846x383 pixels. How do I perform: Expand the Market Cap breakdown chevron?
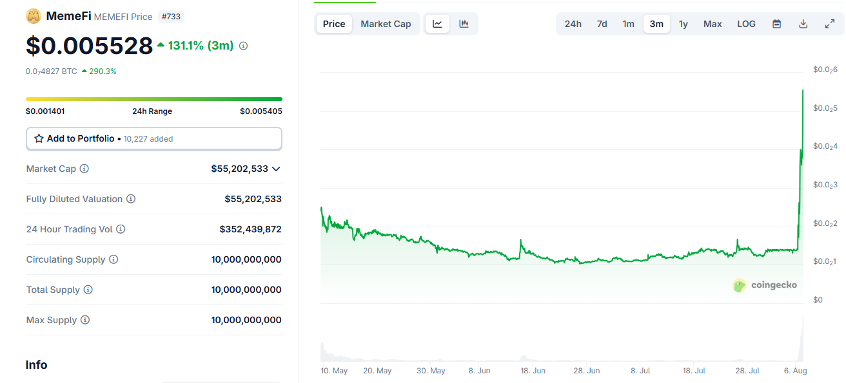pos(276,169)
